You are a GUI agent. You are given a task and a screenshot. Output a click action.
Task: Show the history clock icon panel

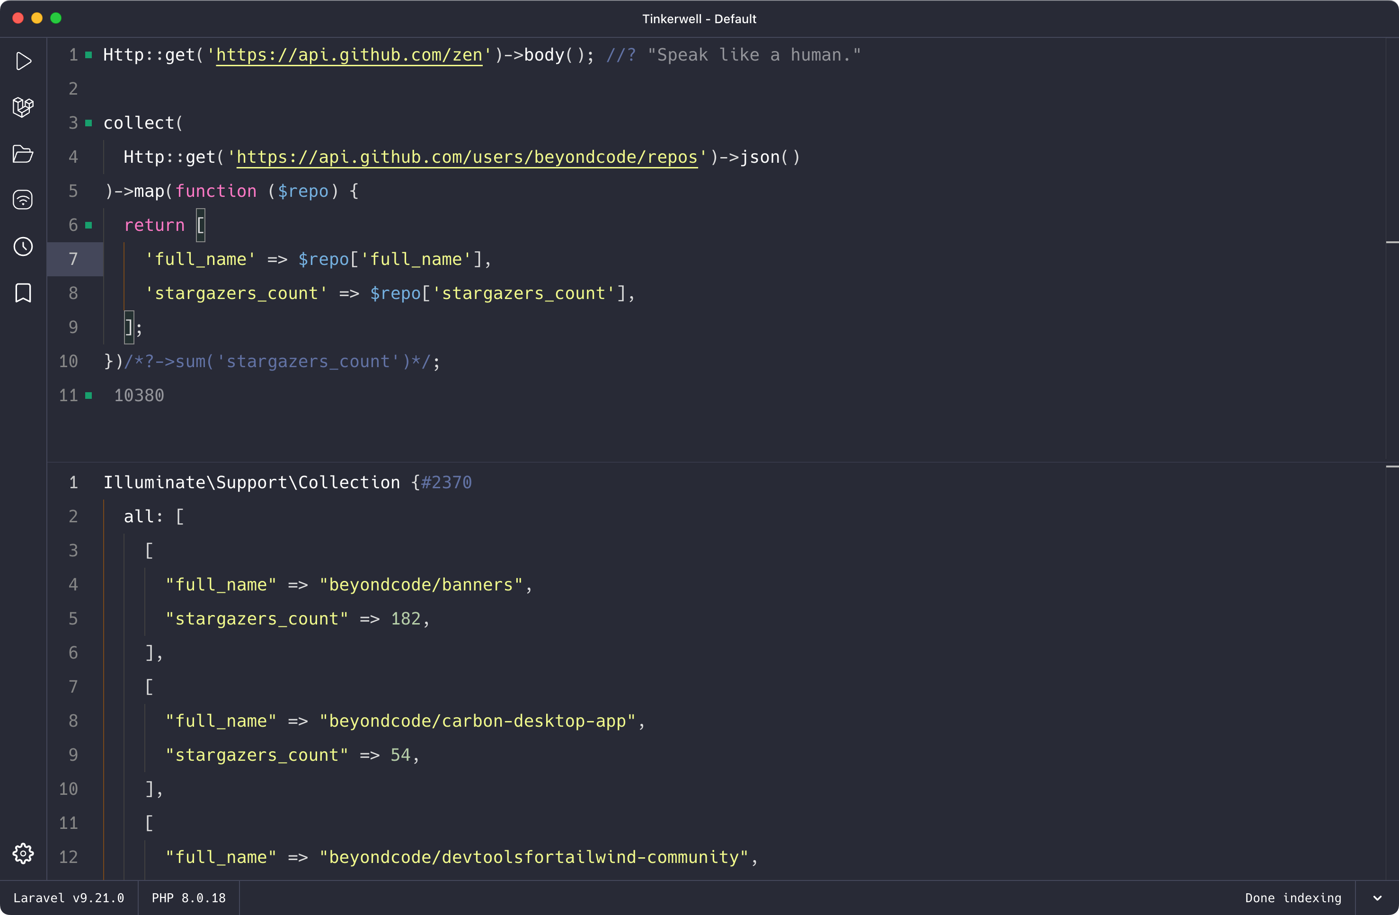pyautogui.click(x=23, y=246)
